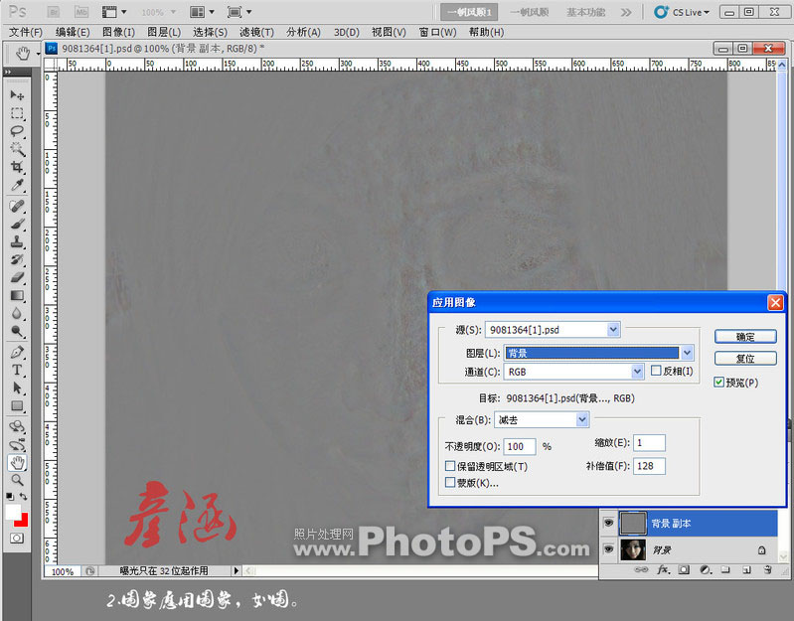The image size is (794, 621).
Task: Open the Screen Mode dropdown
Action: (x=239, y=12)
